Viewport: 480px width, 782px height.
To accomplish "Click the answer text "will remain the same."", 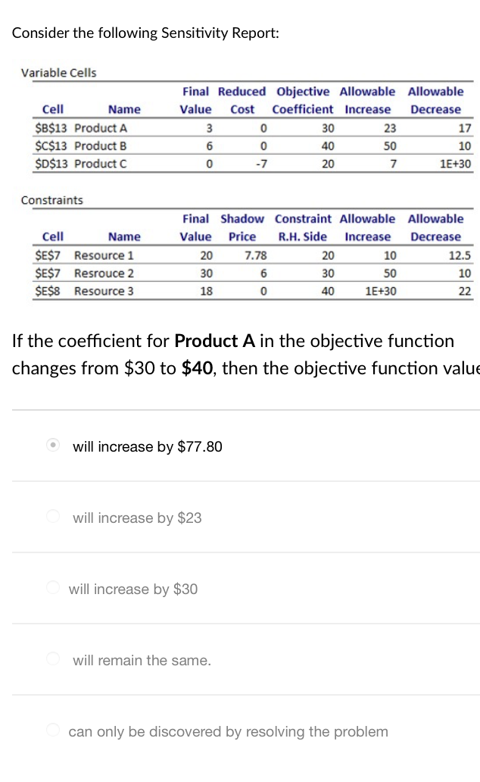I will (x=141, y=660).
